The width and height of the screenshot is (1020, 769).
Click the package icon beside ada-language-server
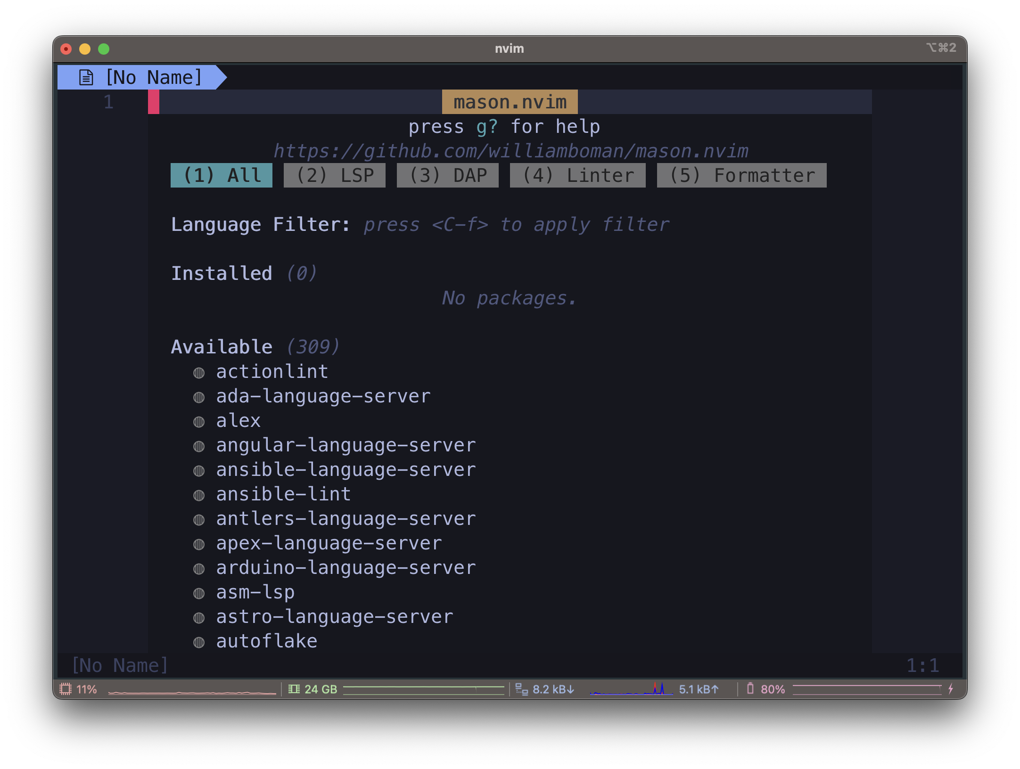(x=199, y=397)
